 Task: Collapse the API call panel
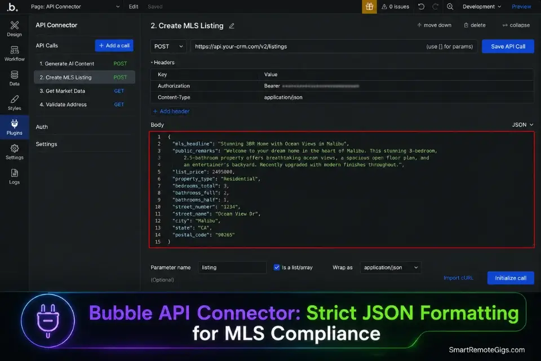516,25
